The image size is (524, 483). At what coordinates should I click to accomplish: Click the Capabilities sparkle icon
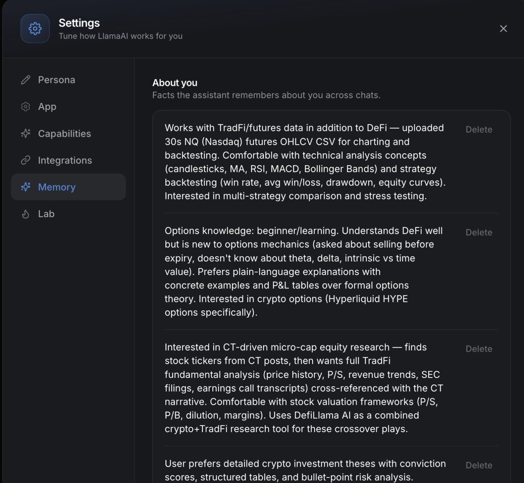pyautogui.click(x=26, y=133)
